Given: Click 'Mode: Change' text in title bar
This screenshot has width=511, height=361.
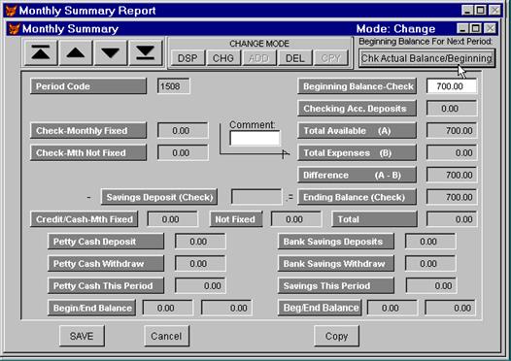Looking at the screenshot, I should point(395,29).
